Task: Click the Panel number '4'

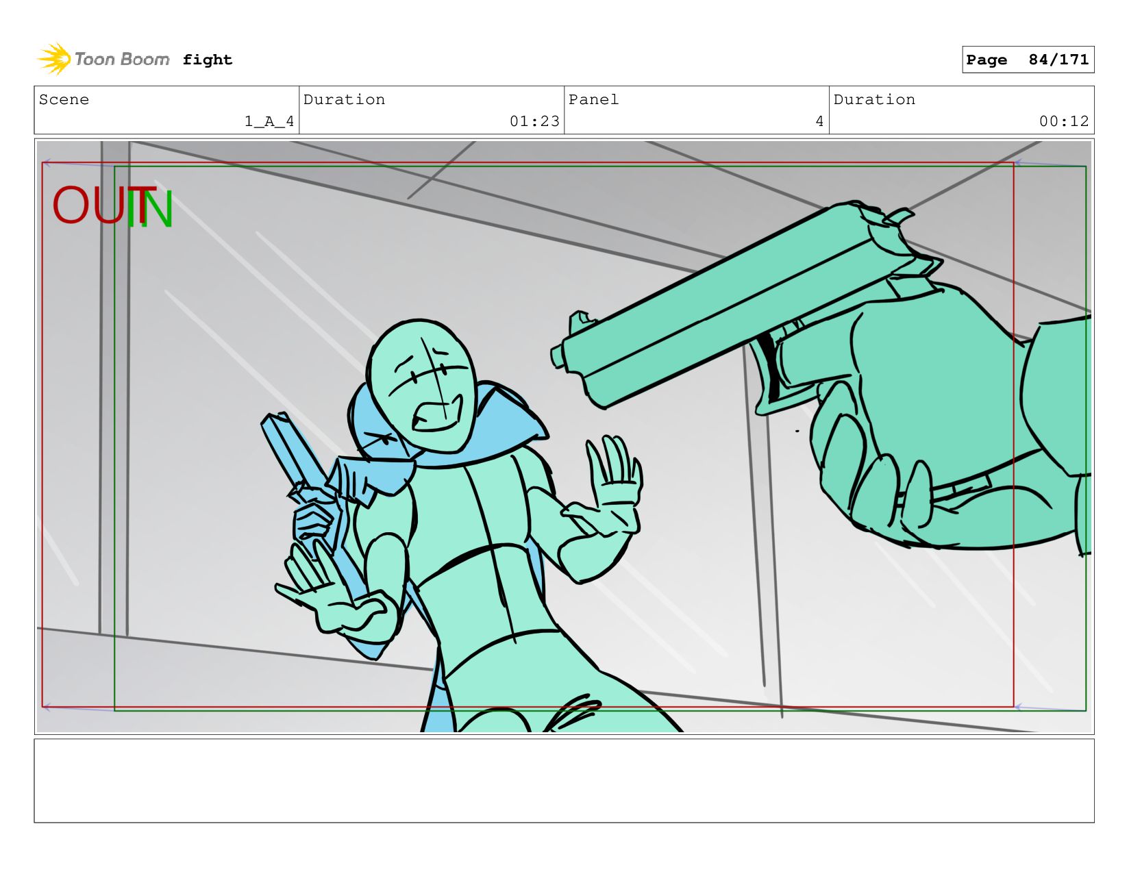Action: (x=819, y=121)
